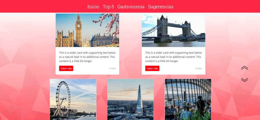Click the Big Ben clock face
The width and height of the screenshot is (260, 120).
click(x=79, y=26)
